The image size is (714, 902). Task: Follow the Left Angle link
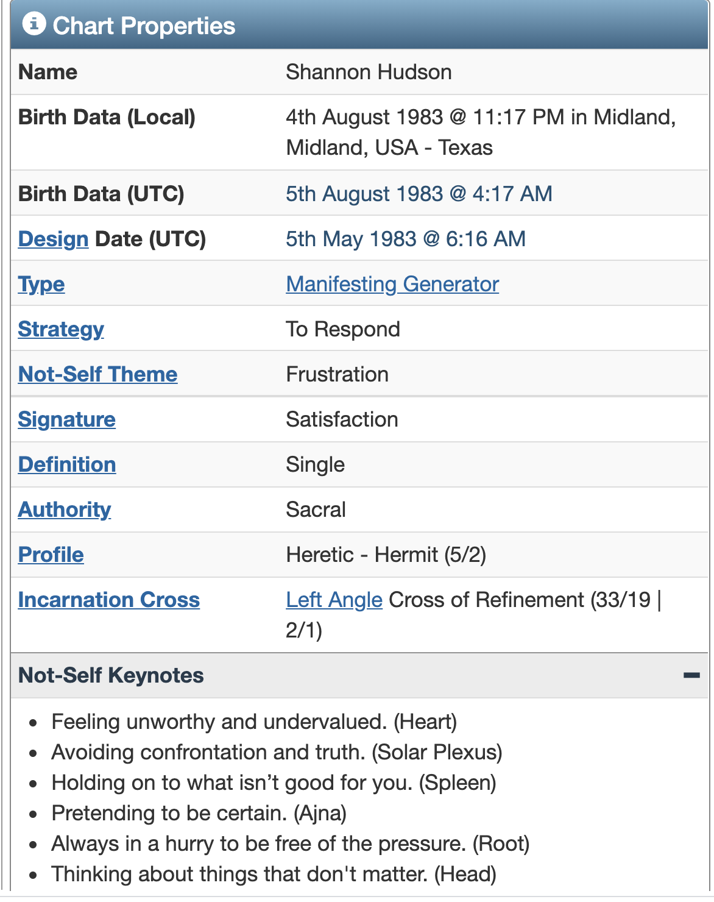[x=334, y=600]
